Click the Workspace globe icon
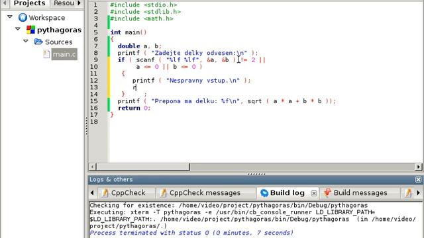 [x=23, y=18]
